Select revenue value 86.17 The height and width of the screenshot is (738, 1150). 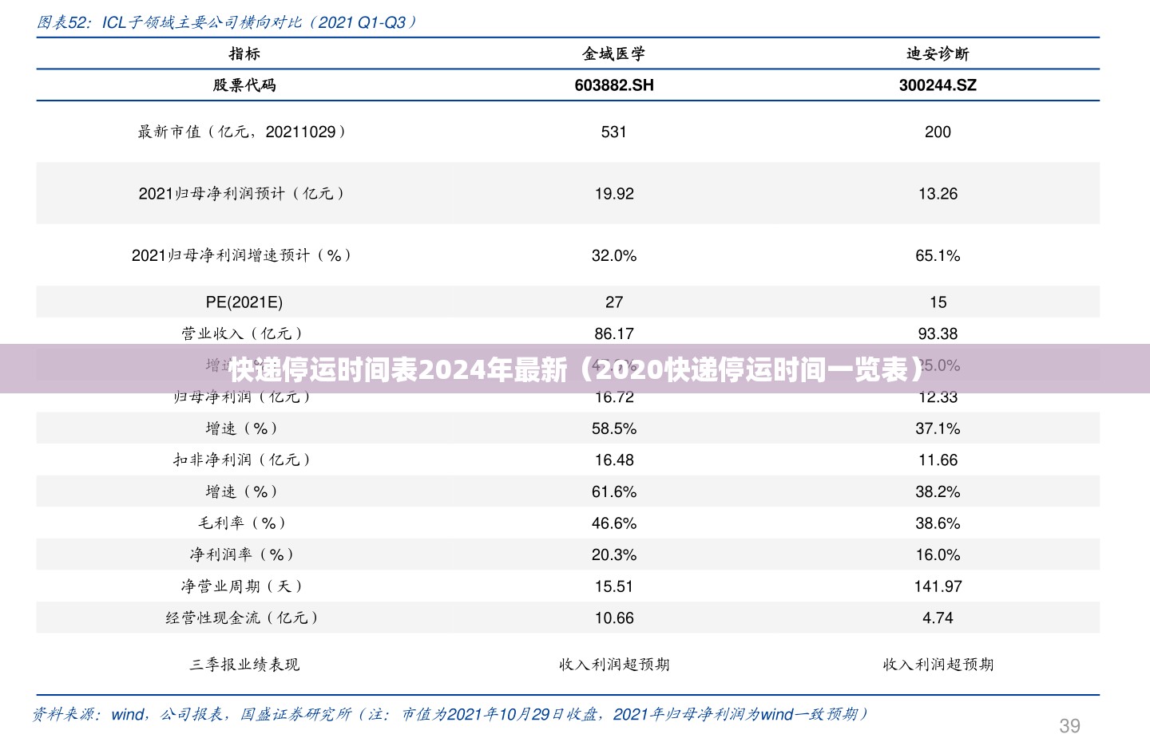click(x=614, y=333)
